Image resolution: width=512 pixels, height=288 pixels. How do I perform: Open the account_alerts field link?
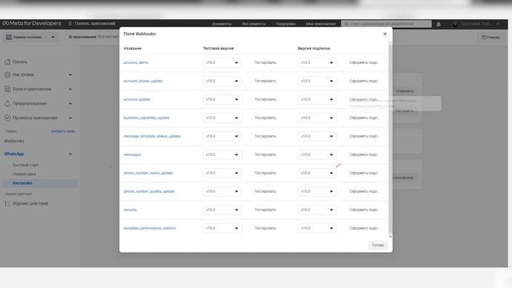pyautogui.click(x=136, y=62)
